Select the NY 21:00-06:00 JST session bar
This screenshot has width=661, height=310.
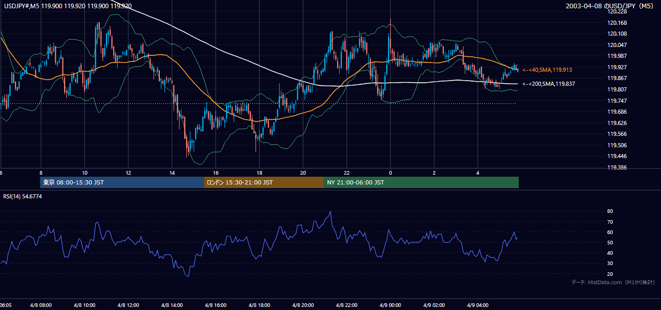[421, 182]
